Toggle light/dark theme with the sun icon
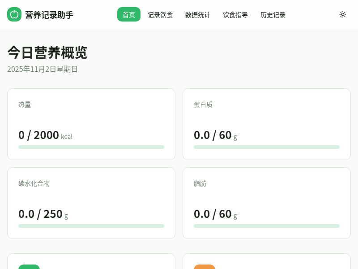Screen dimensions: 358x269 coord(343,14)
